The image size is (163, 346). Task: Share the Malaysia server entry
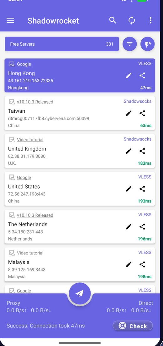click(x=142, y=264)
